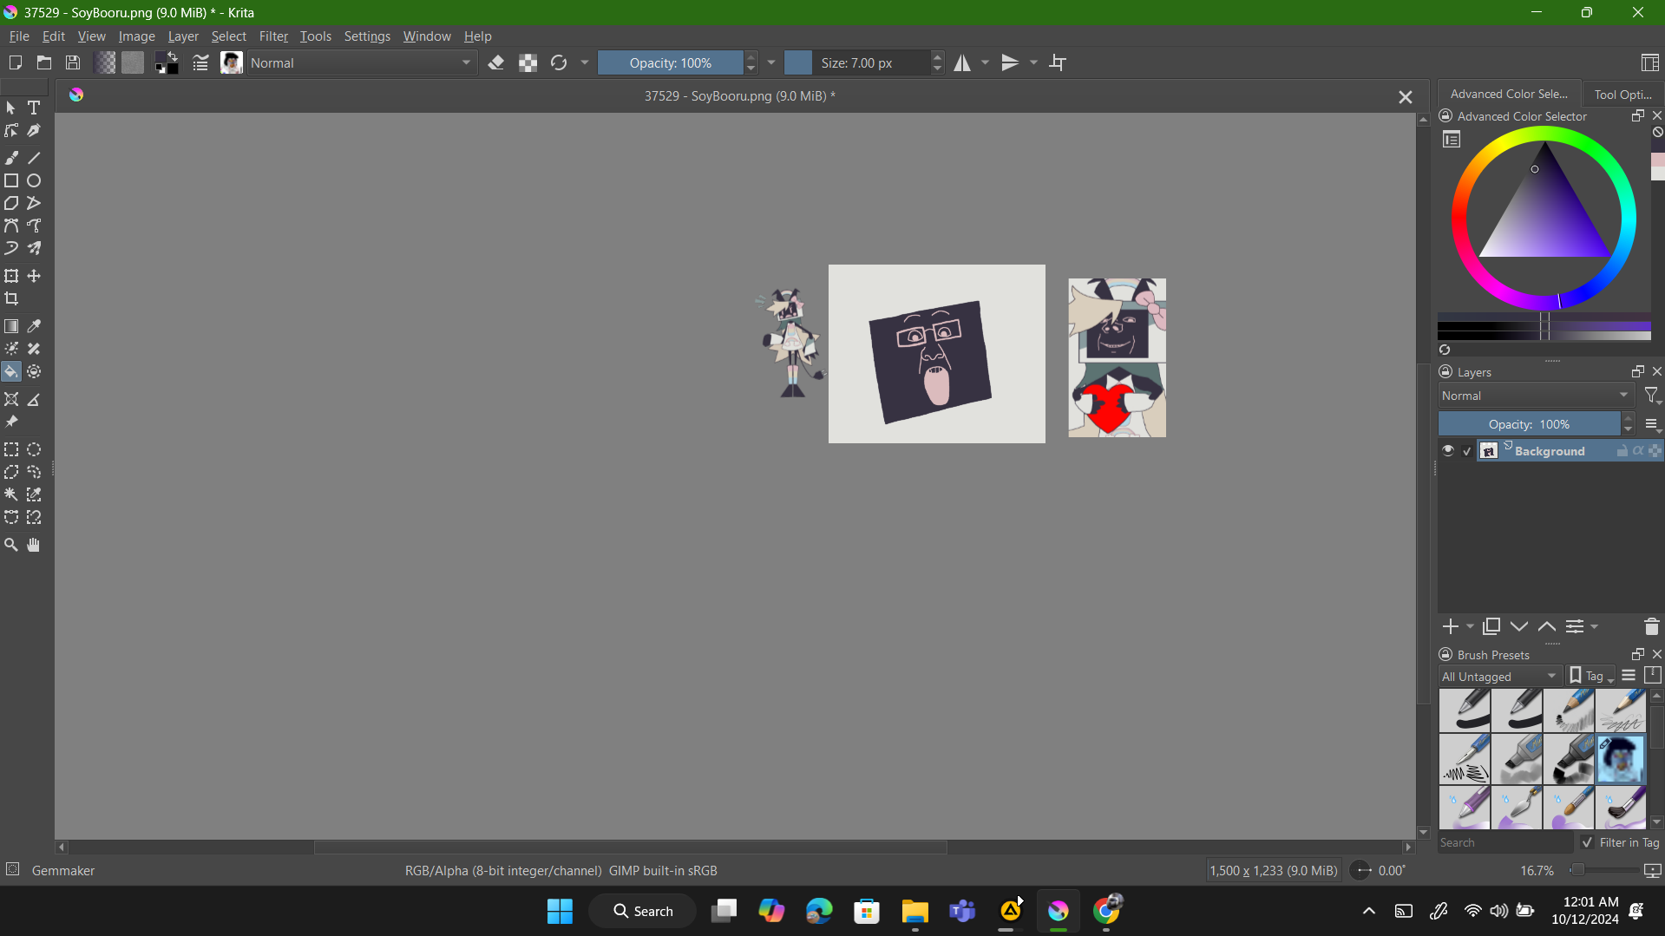Screen dimensions: 1665x936
Task: Move layer down arrow button
Action: click(1519, 626)
